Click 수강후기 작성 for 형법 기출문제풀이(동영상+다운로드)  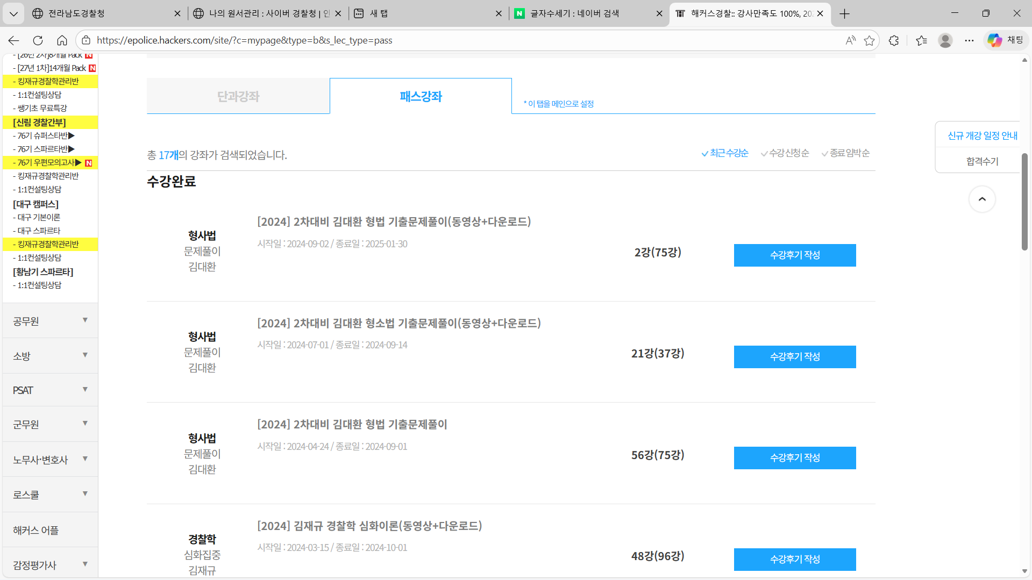794,255
